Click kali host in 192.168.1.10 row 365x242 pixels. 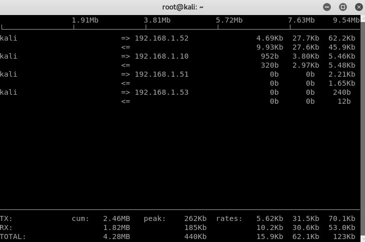pyautogui.click(x=9, y=56)
